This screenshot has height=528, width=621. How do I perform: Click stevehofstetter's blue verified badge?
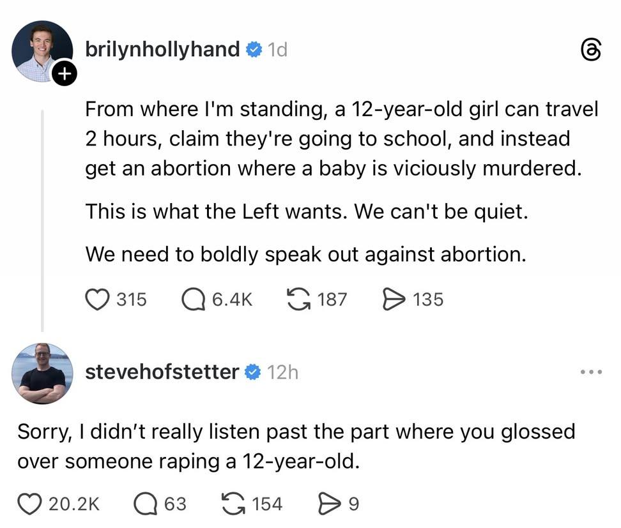[253, 372]
